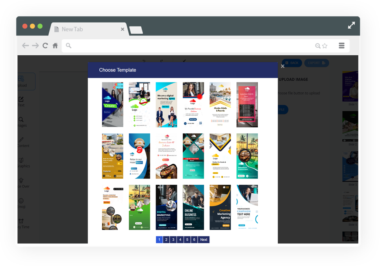Screen dimensions: 380x266
Task: Select the 'Relax in our Hotel Resort' template
Action: [x=139, y=156]
